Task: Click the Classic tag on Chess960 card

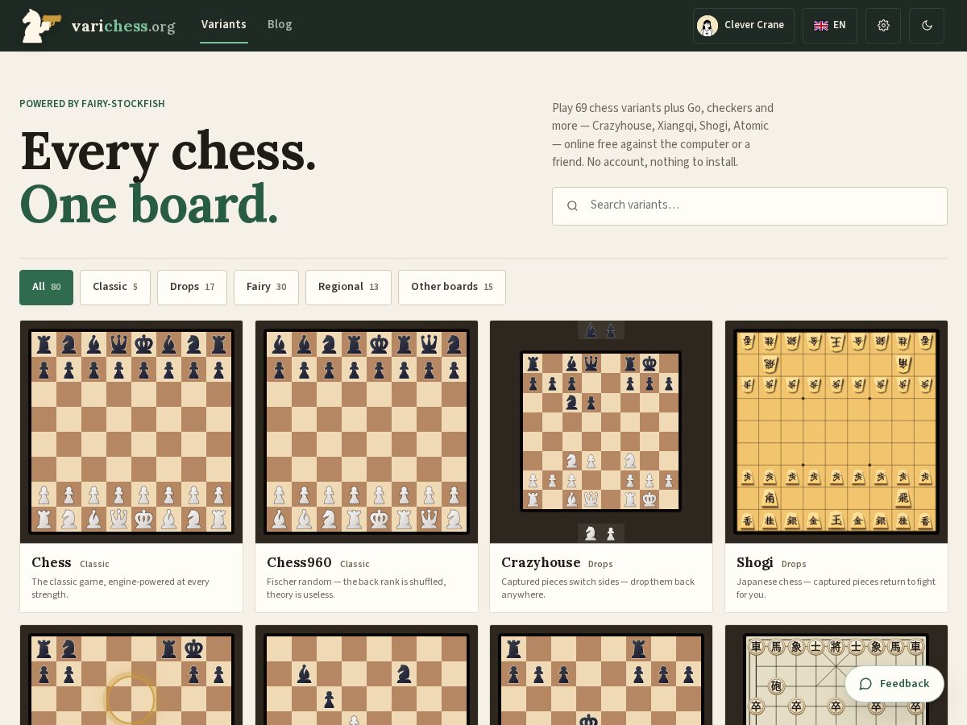Action: [x=355, y=564]
